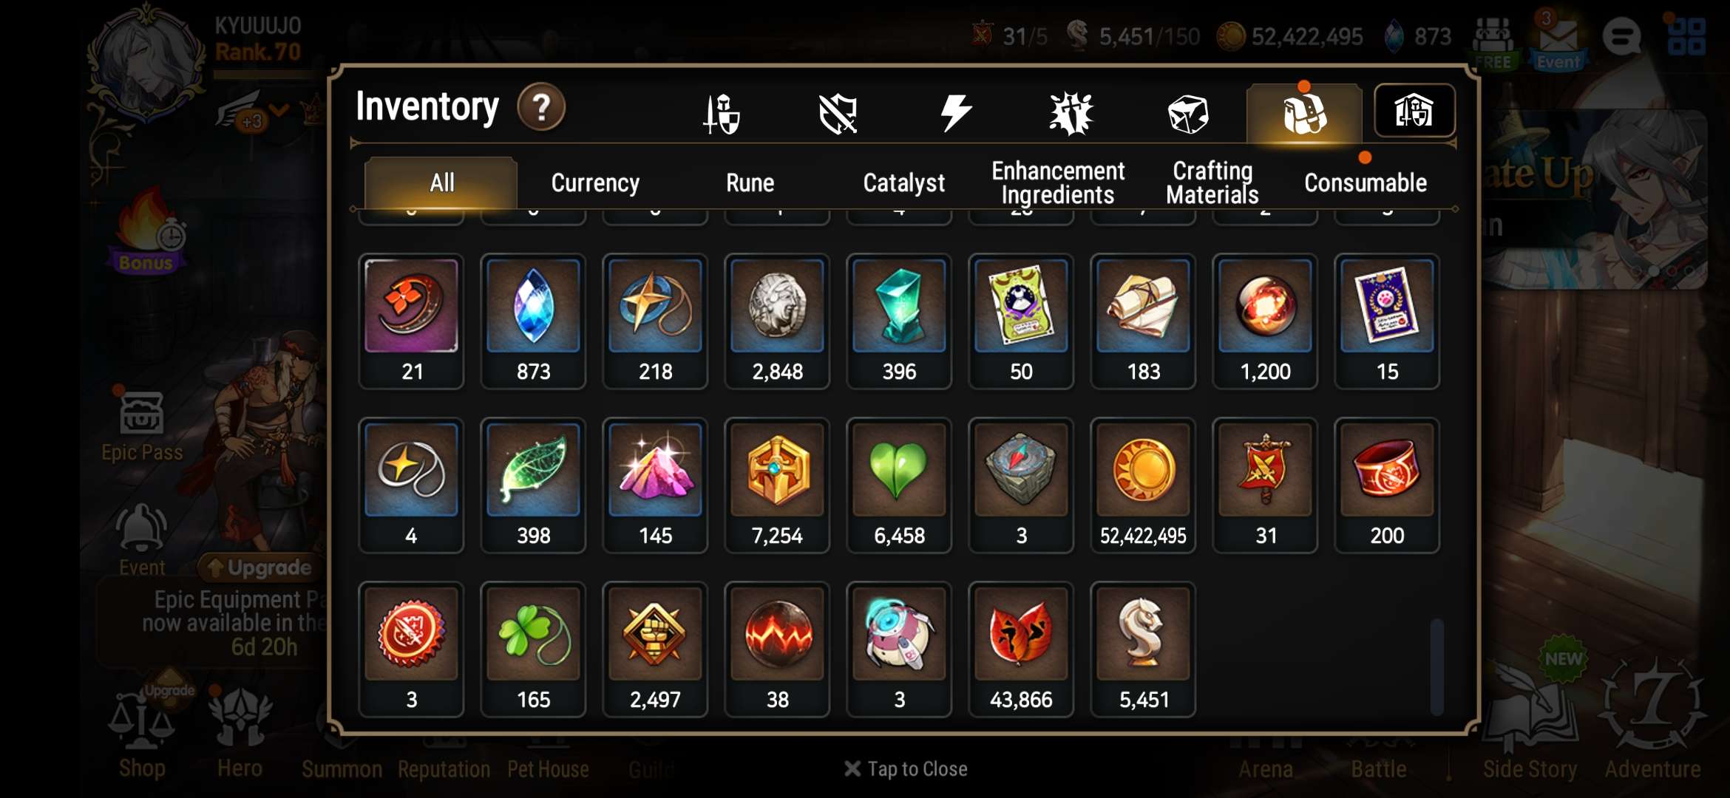
Task: Select the gold coin item showing 52,422,495
Action: pos(1143,485)
